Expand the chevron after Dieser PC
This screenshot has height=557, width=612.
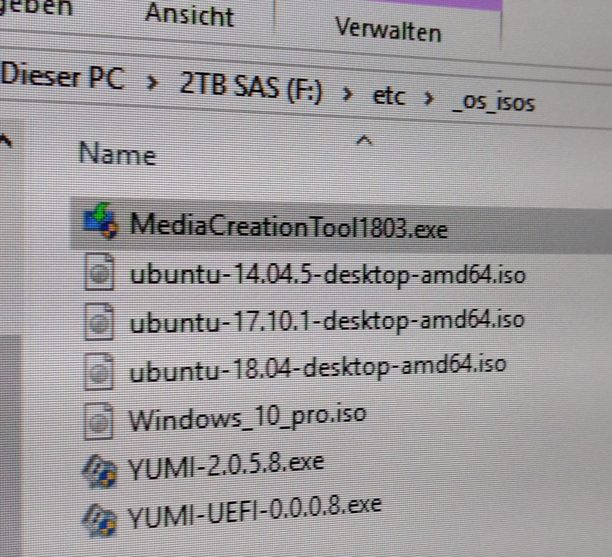tap(152, 83)
